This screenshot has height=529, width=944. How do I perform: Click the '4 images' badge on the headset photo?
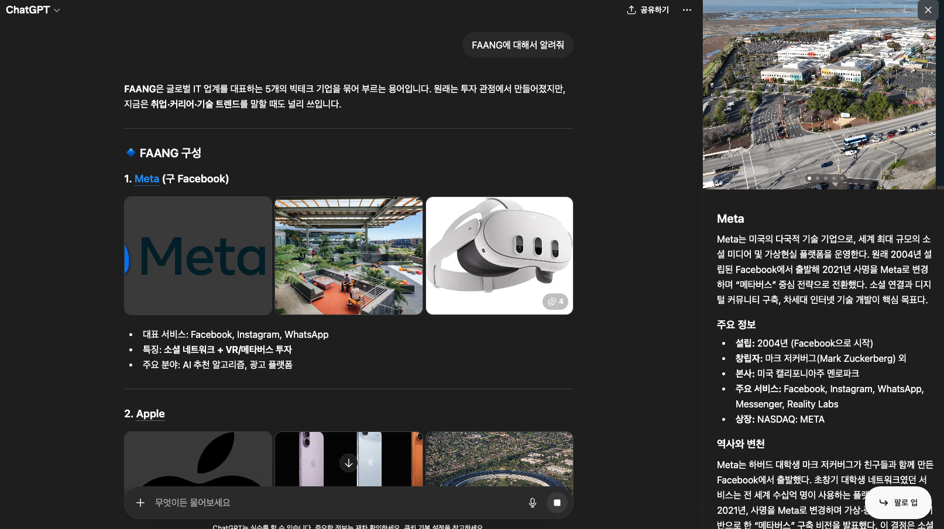[555, 301]
